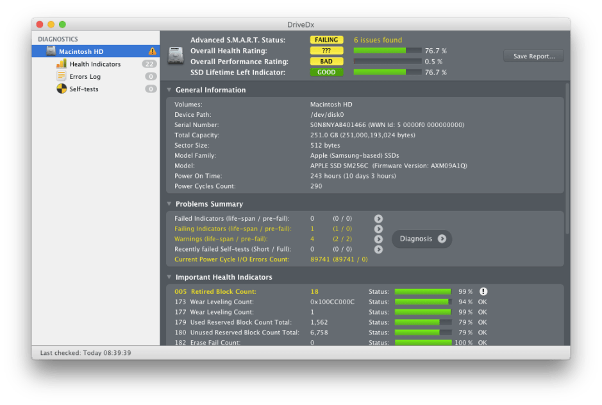Viewport: 602px width, 405px height.
Task: Click the warning triangle beside Macintosh HD
Action: tap(153, 51)
